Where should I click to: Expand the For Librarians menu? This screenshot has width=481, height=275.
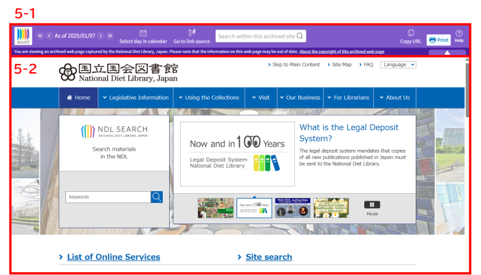tap(348, 98)
